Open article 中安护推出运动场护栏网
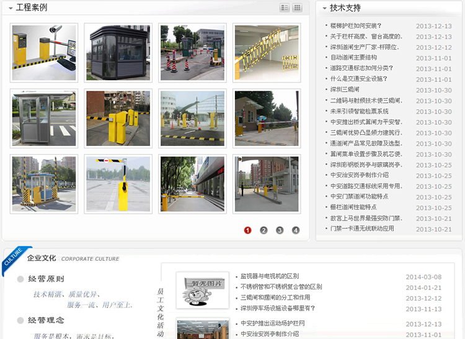Screen dimensions: 465x339 tap(273, 323)
